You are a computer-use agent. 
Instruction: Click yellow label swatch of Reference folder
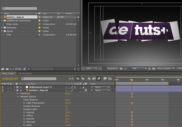click(39, 28)
